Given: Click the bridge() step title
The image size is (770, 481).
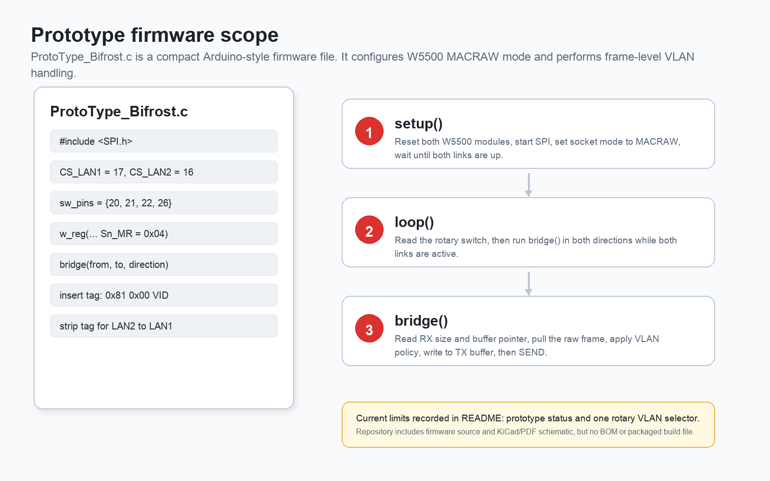Looking at the screenshot, I should coord(421,321).
